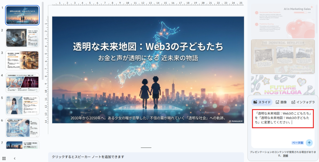Click the speaker notes area
The height and width of the screenshot is (162, 319).
(146, 157)
